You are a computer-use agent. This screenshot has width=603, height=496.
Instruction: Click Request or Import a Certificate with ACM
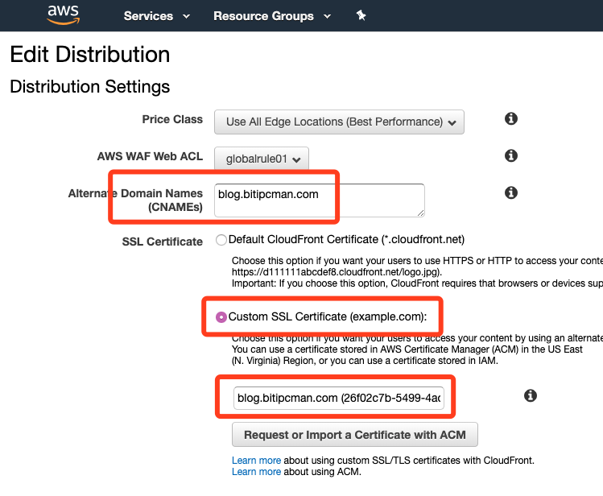(x=354, y=435)
